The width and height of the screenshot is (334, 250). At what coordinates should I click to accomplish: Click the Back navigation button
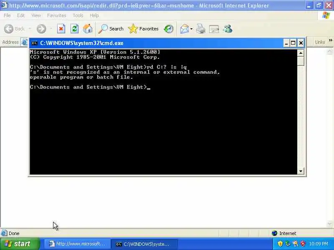pyautogui.click(x=14, y=29)
